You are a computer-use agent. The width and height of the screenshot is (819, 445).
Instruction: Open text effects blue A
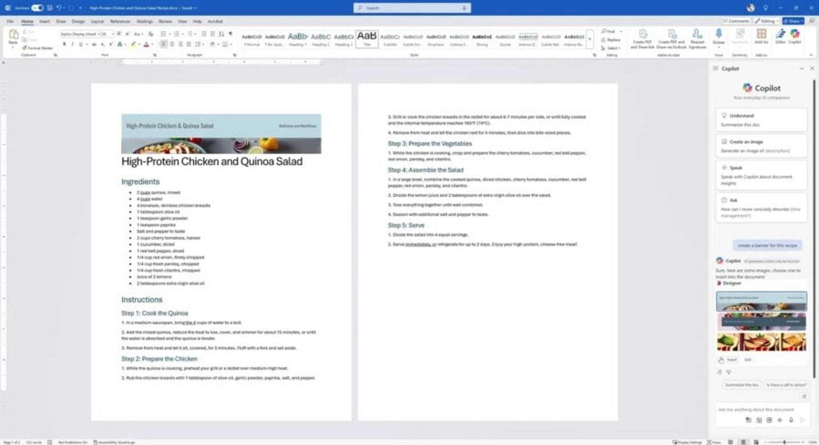tap(120, 44)
